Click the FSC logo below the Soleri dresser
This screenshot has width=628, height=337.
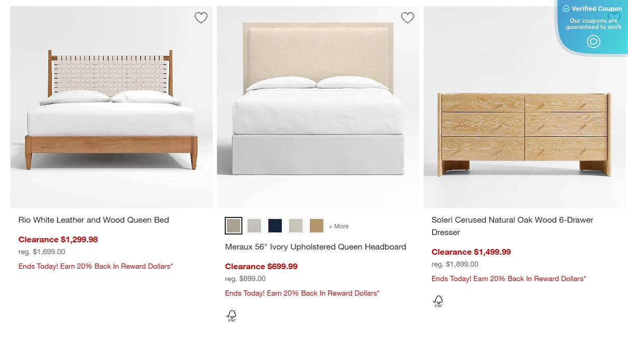tap(438, 300)
